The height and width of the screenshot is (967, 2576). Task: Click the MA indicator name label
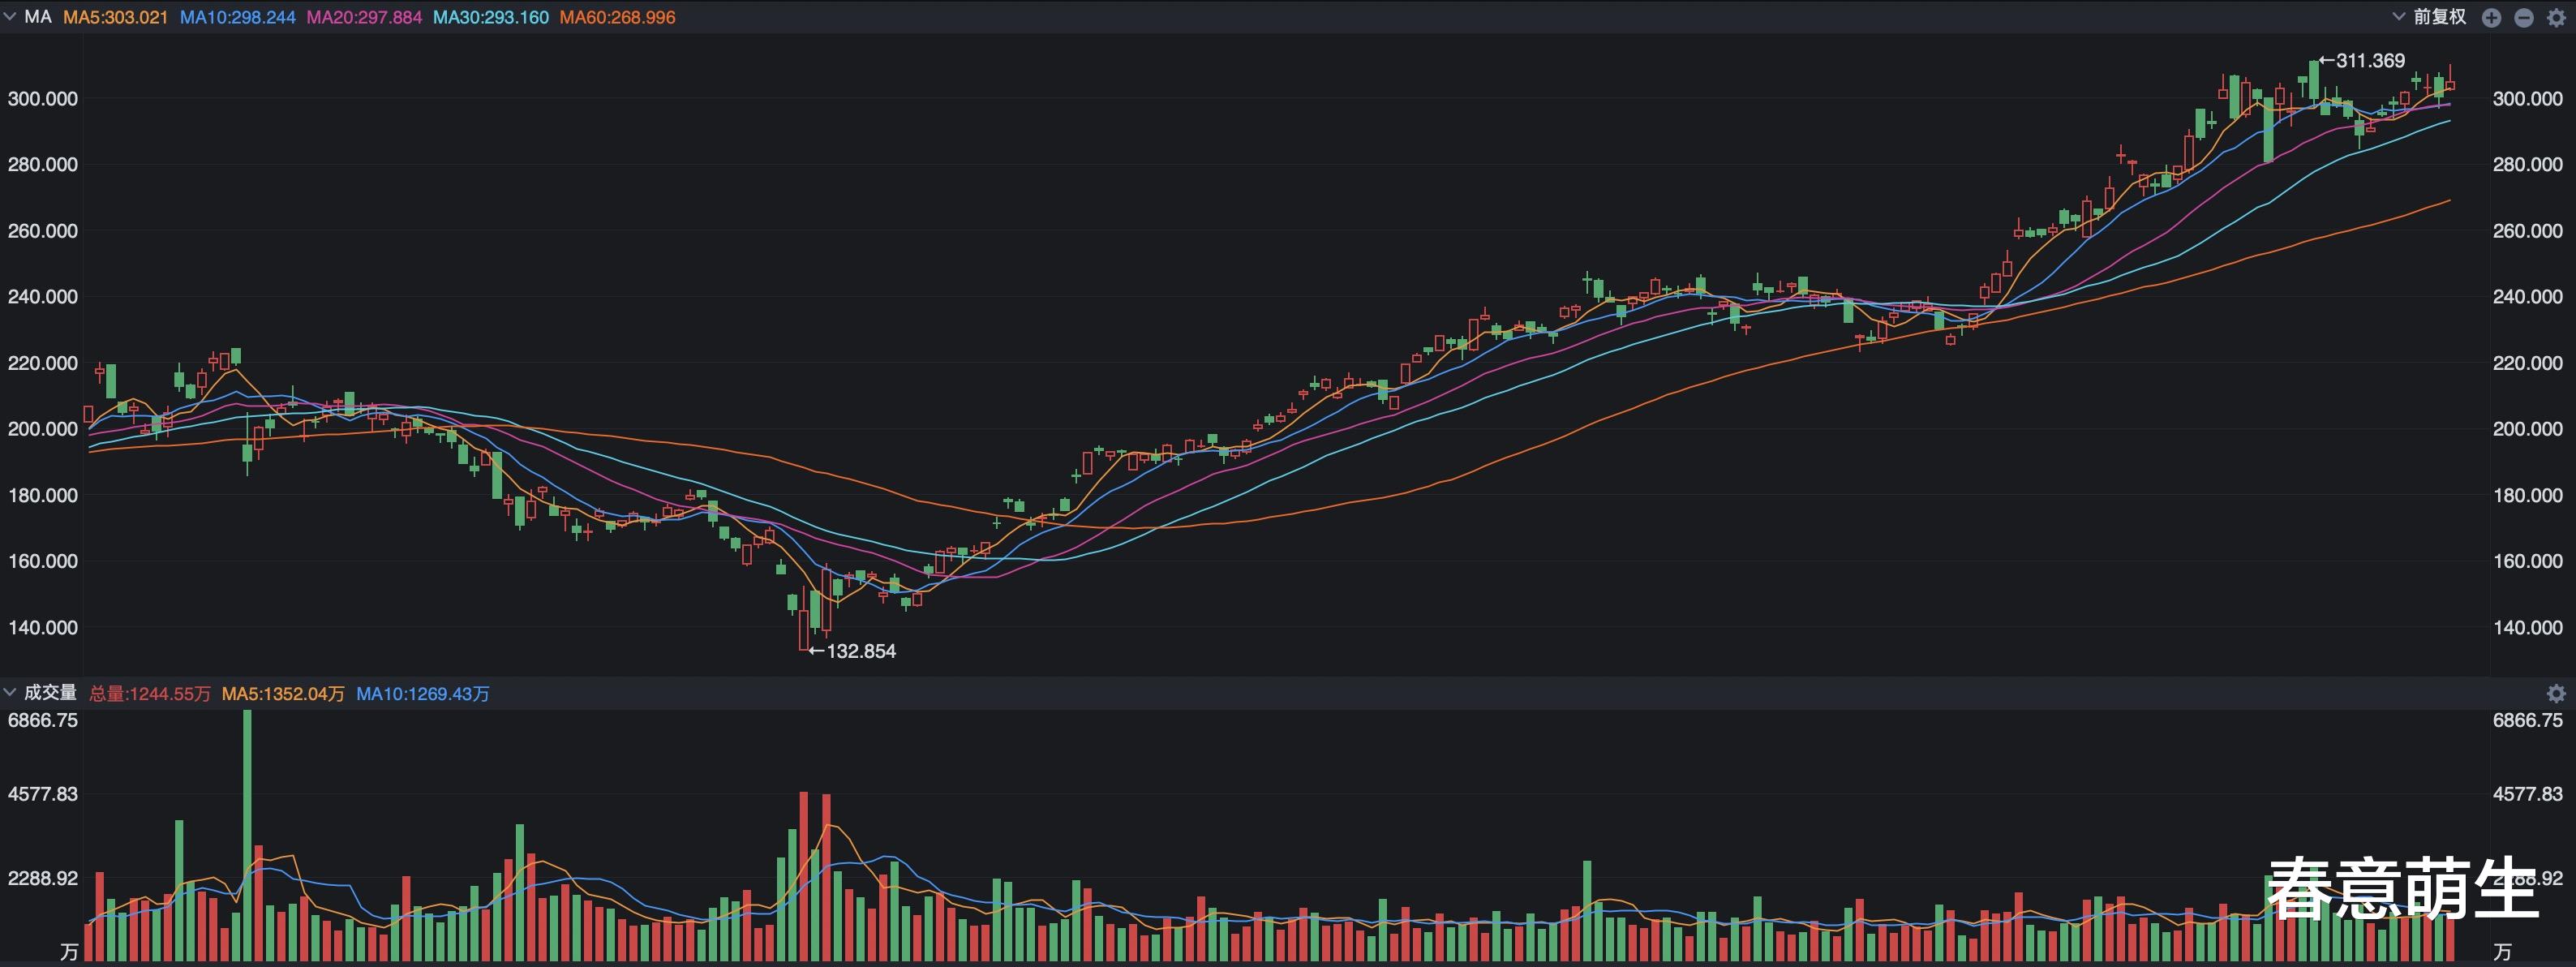click(37, 17)
